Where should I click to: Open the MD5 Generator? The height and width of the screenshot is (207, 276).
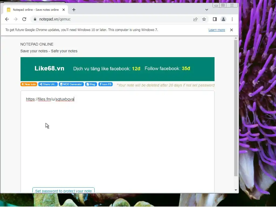coord(71,84)
